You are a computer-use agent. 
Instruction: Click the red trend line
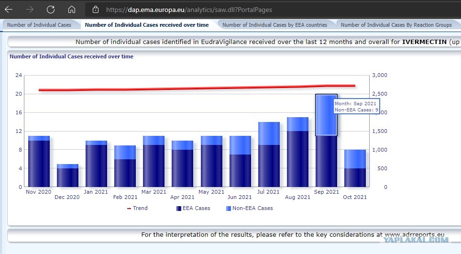click(197, 88)
